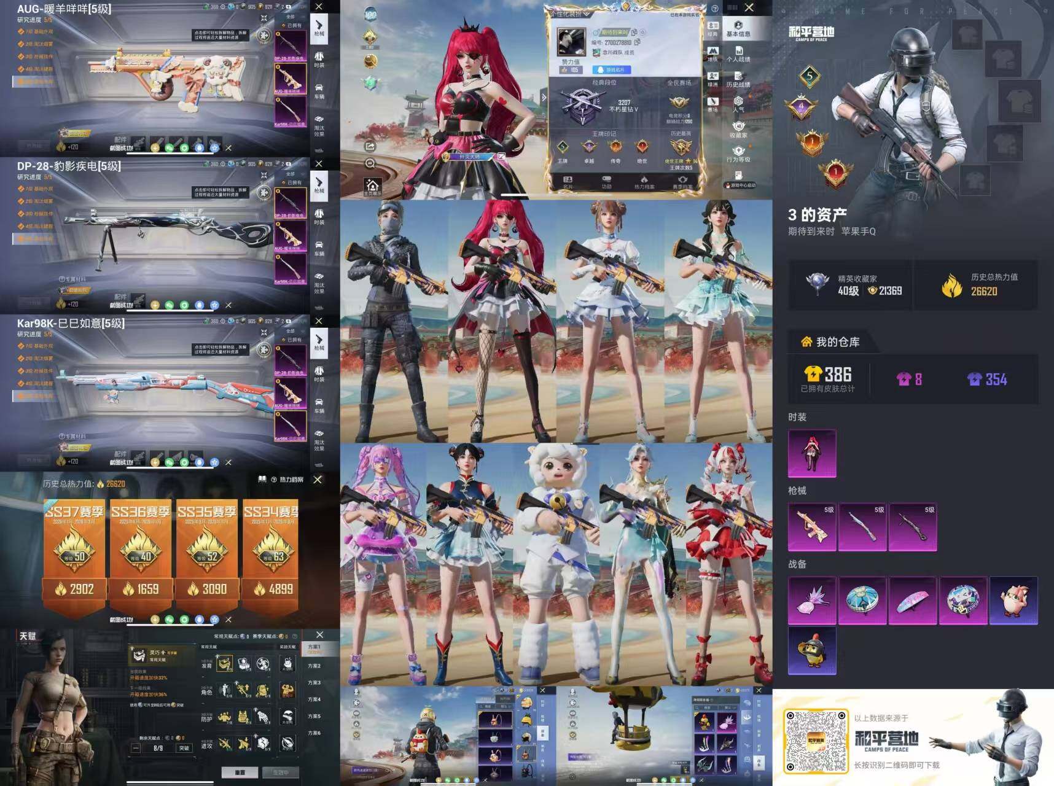This screenshot has height=786, width=1054.
Task: Open the 基本信息 tab in the profile
Action: [738, 29]
